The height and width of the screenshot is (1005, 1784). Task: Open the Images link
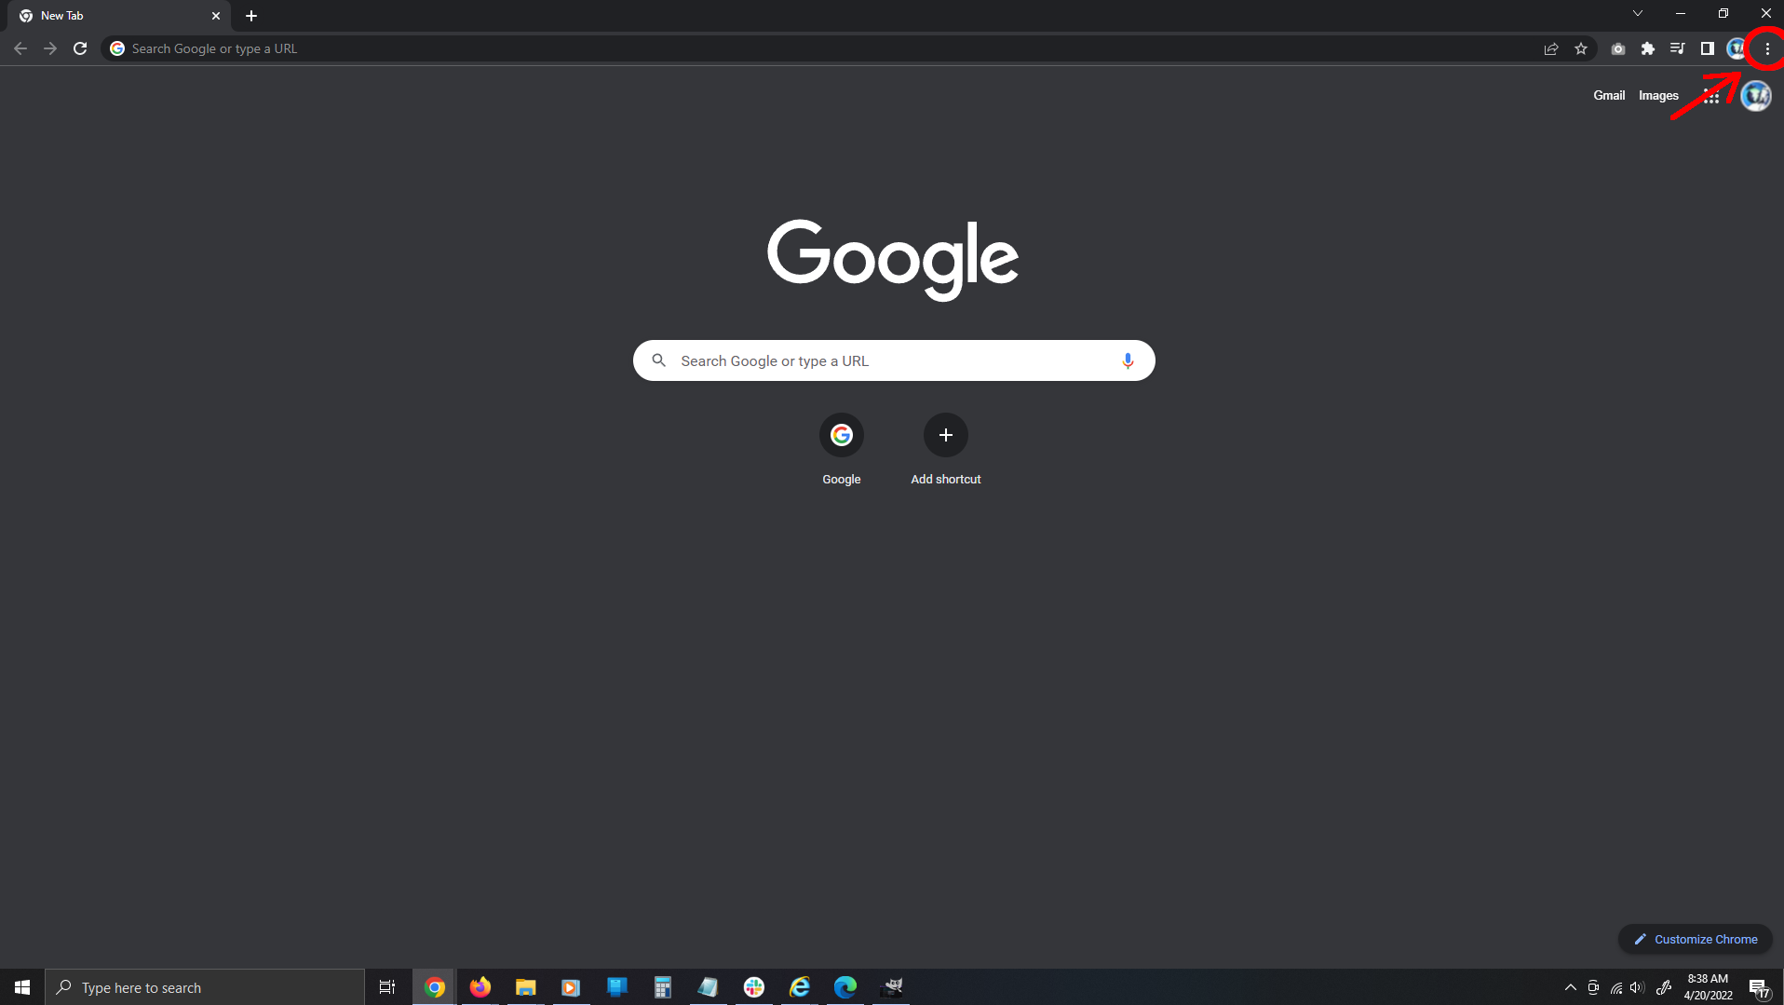pyautogui.click(x=1657, y=95)
